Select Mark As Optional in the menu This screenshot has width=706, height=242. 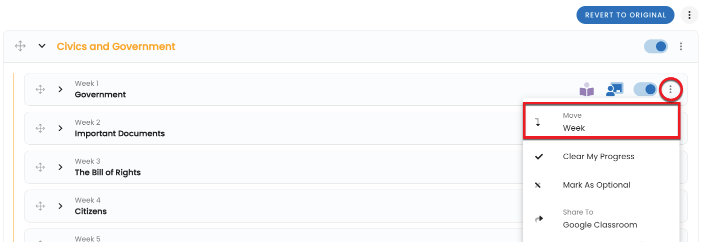pyautogui.click(x=596, y=185)
